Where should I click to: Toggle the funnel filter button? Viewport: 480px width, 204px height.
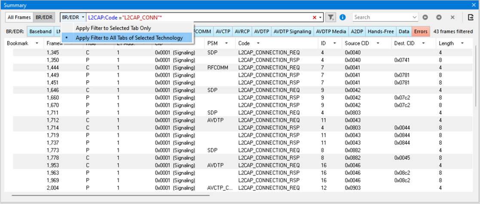click(x=330, y=18)
